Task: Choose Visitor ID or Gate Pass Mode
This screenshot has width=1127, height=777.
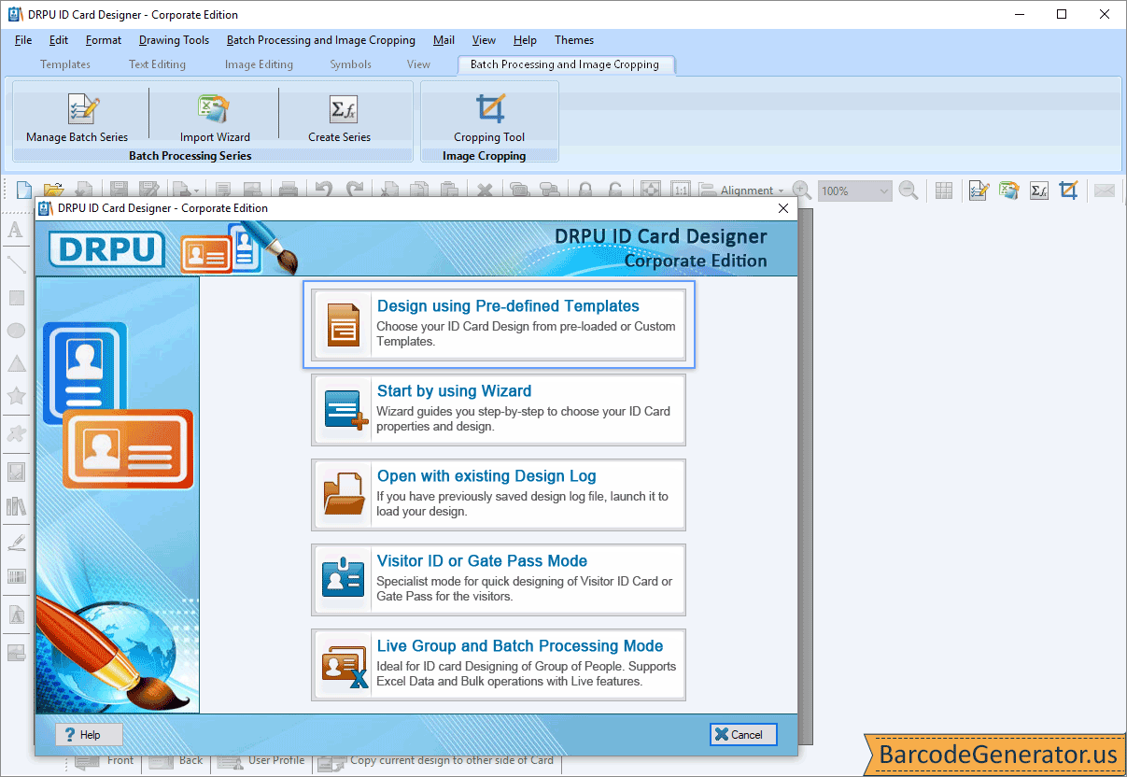Action: (x=499, y=580)
